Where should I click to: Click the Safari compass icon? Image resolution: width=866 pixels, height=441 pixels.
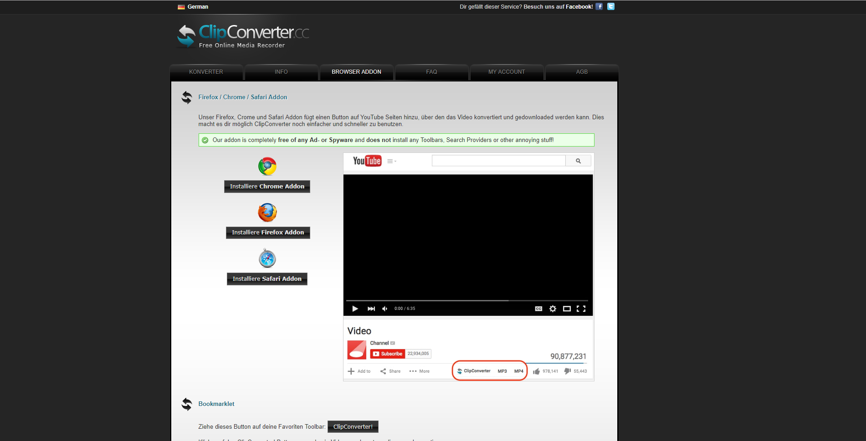tap(267, 259)
